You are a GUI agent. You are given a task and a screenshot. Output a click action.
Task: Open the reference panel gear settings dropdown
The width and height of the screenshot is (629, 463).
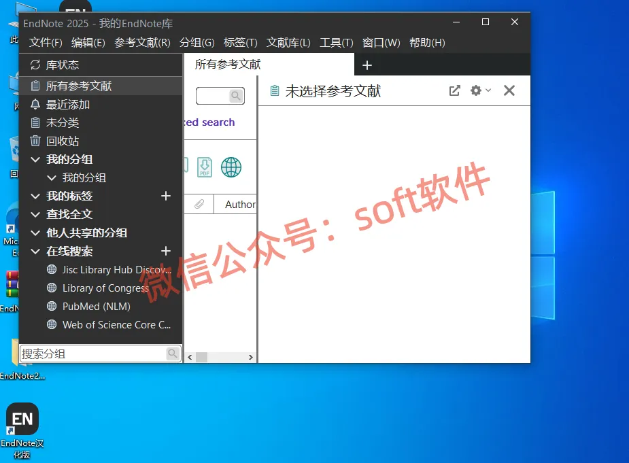(x=480, y=90)
